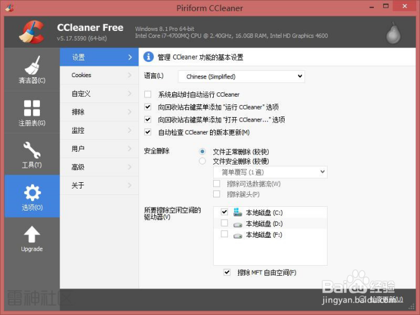420x315 pixels.
Task: Minimize the CCleaner window
Action: (x=371, y=7)
